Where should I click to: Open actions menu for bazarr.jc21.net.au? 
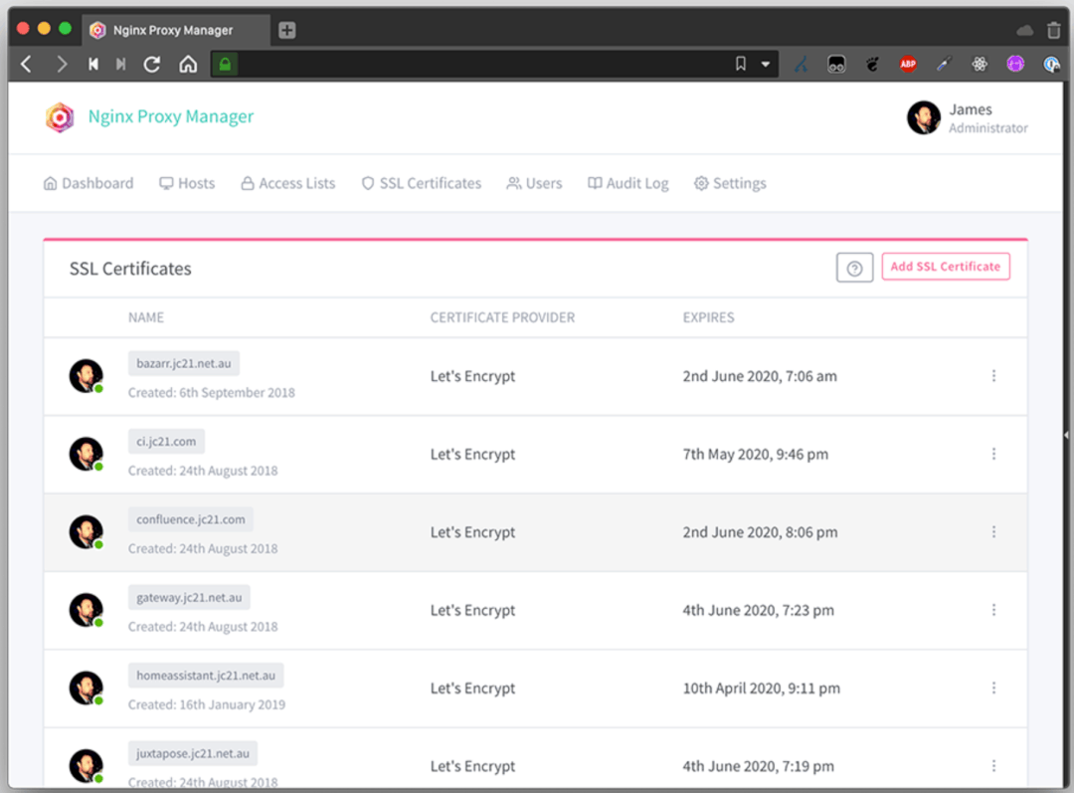click(993, 376)
